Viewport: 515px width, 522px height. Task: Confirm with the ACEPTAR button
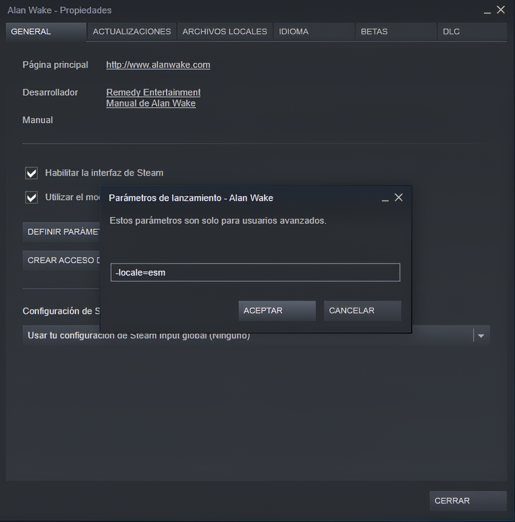(277, 311)
